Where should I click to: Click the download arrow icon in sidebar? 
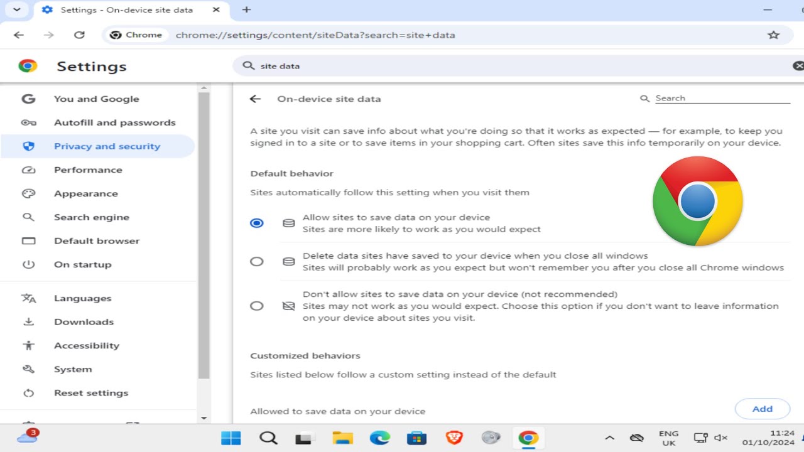click(x=28, y=322)
